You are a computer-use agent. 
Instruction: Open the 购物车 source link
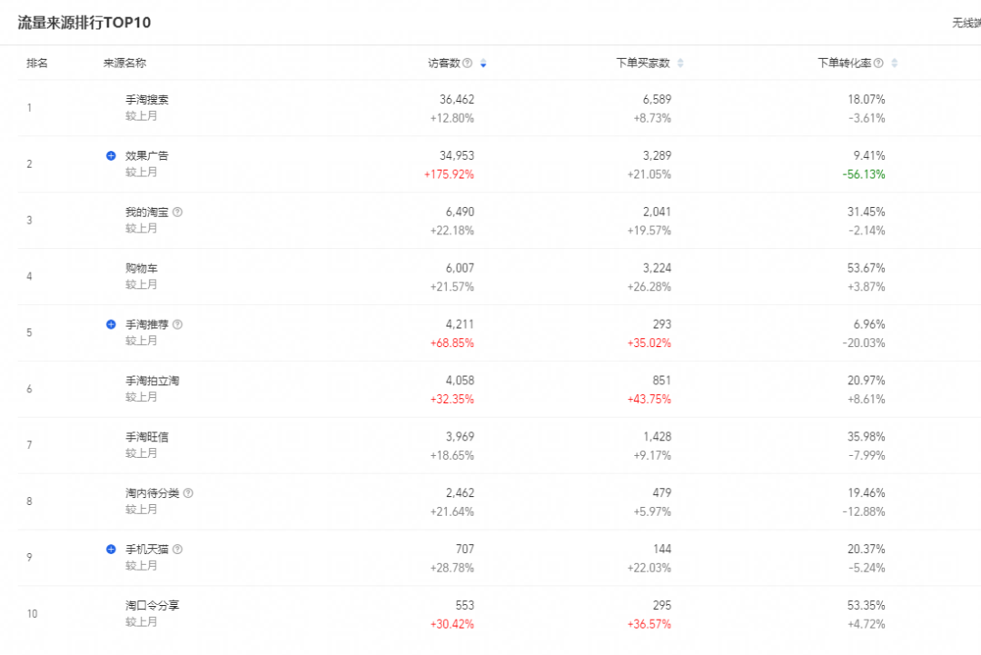pyautogui.click(x=142, y=268)
